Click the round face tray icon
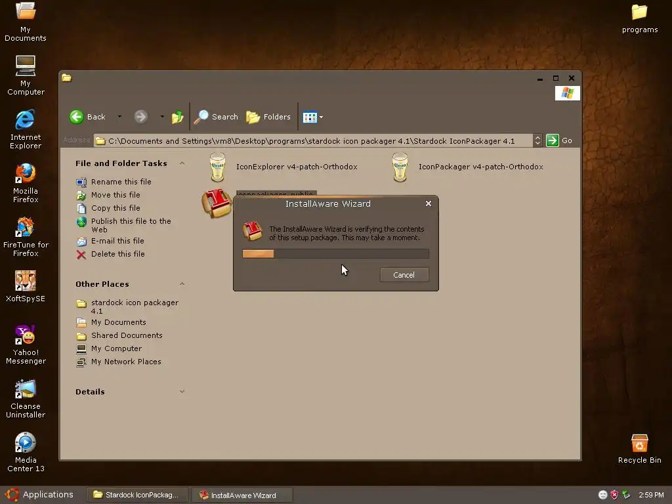This screenshot has height=504, width=672. pyautogui.click(x=602, y=495)
